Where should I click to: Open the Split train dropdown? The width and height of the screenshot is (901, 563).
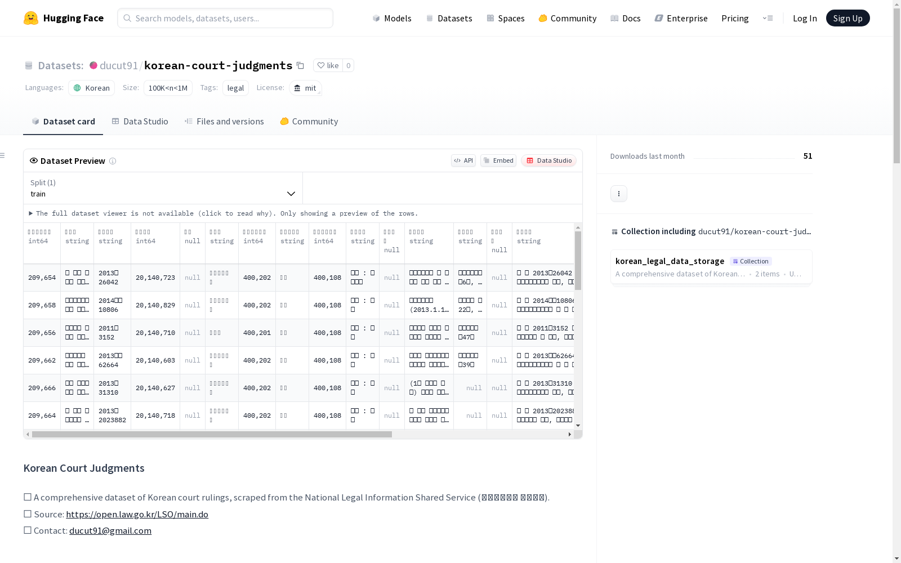click(163, 188)
